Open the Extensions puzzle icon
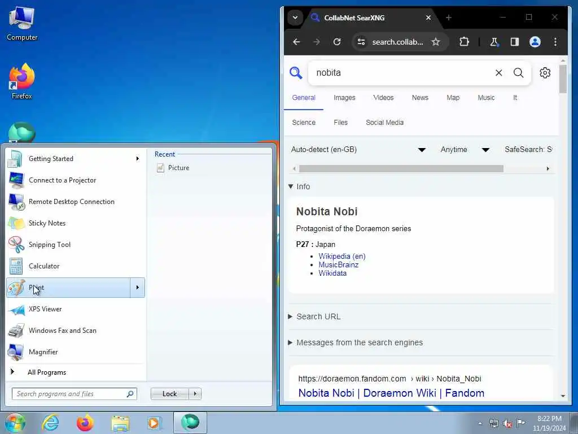578x434 pixels. (x=464, y=42)
